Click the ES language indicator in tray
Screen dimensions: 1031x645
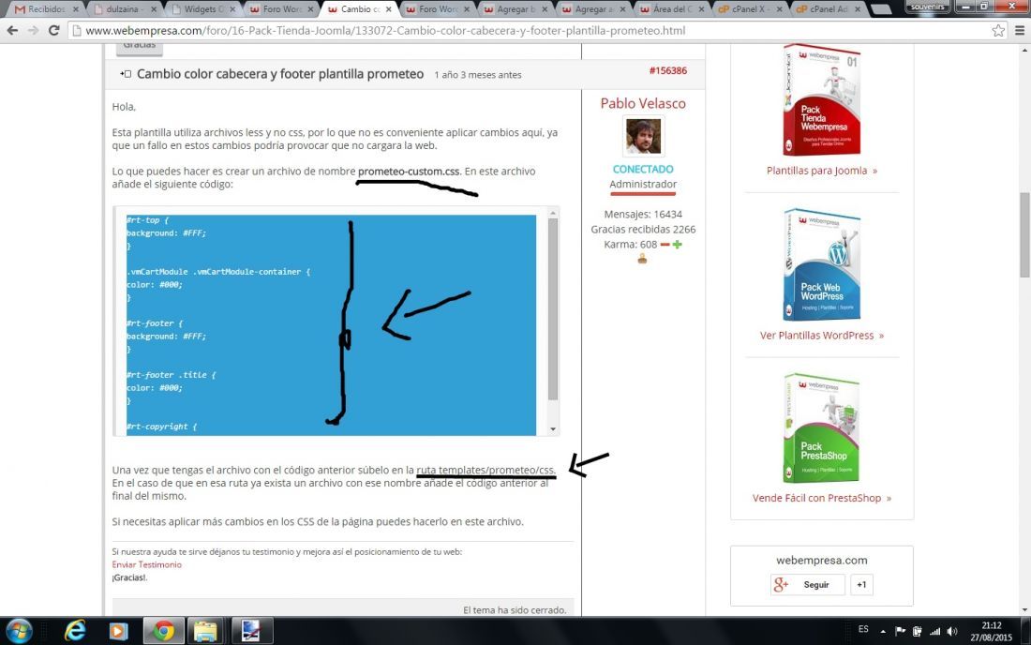[863, 629]
